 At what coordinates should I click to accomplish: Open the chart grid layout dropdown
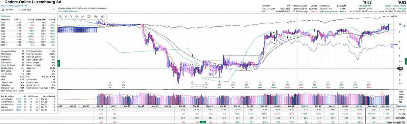tap(90, 17)
